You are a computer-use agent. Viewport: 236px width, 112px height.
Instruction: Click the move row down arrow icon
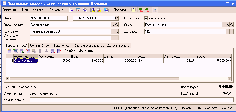46,51
